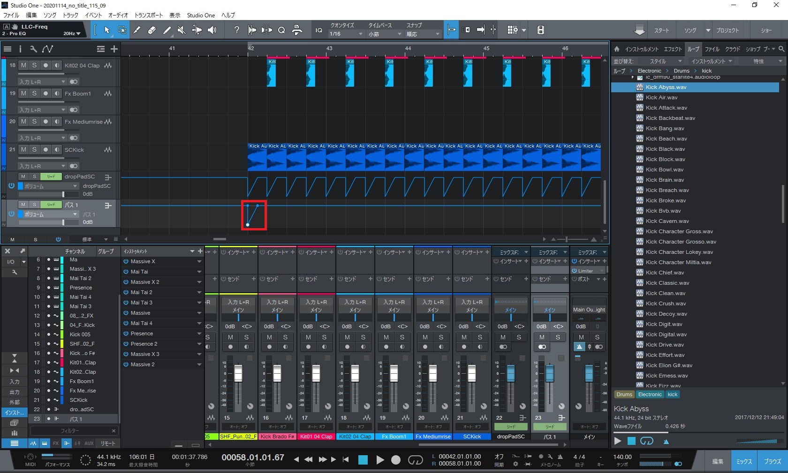The height and width of the screenshot is (473, 788).
Task: Open the timebase 小節 dropdown
Action: (385, 34)
